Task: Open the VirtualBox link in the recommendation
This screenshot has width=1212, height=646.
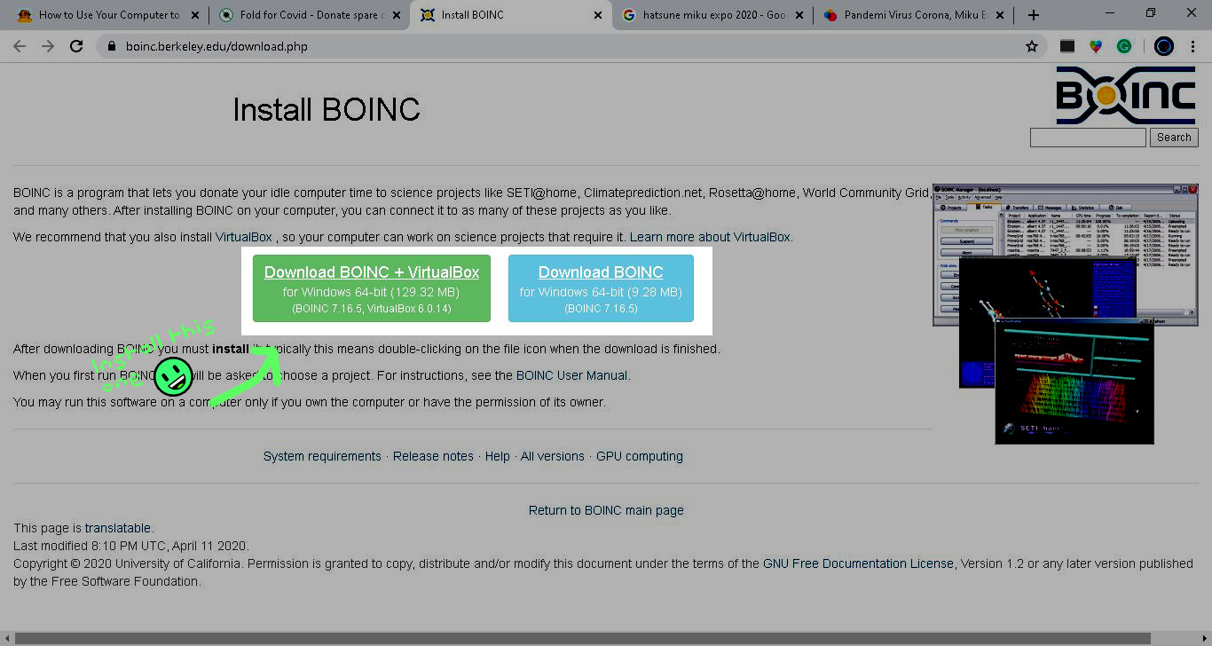Action: [x=243, y=237]
